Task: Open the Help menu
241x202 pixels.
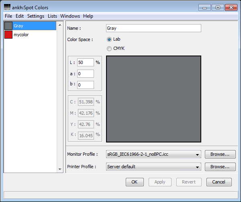Action: (x=88, y=16)
